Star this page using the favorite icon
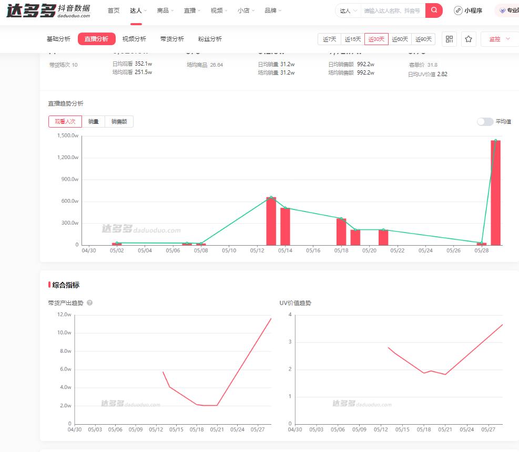 [469, 39]
